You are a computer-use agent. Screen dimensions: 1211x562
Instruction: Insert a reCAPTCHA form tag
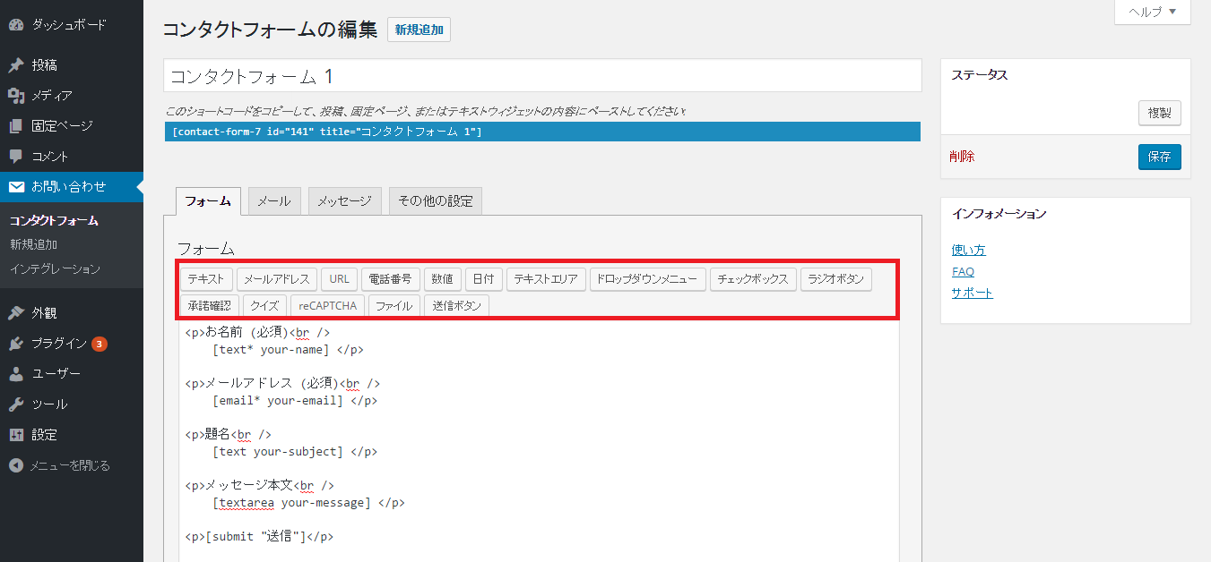pos(327,304)
